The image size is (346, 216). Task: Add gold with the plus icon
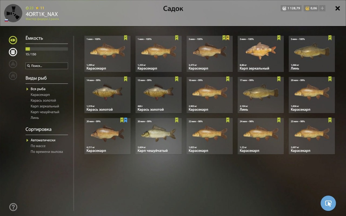322,8
